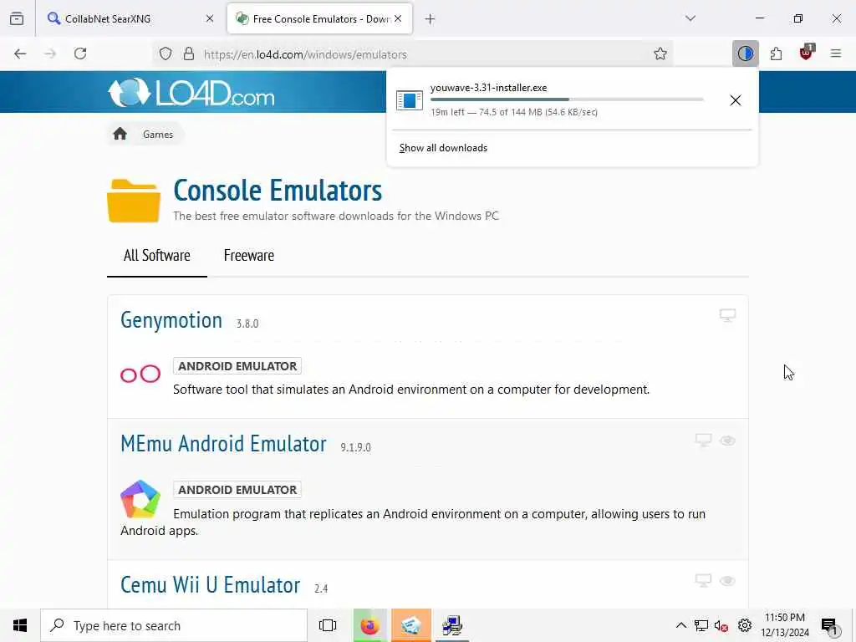Click Genymotion's ANDROID EMULATOR tag

tap(237, 366)
